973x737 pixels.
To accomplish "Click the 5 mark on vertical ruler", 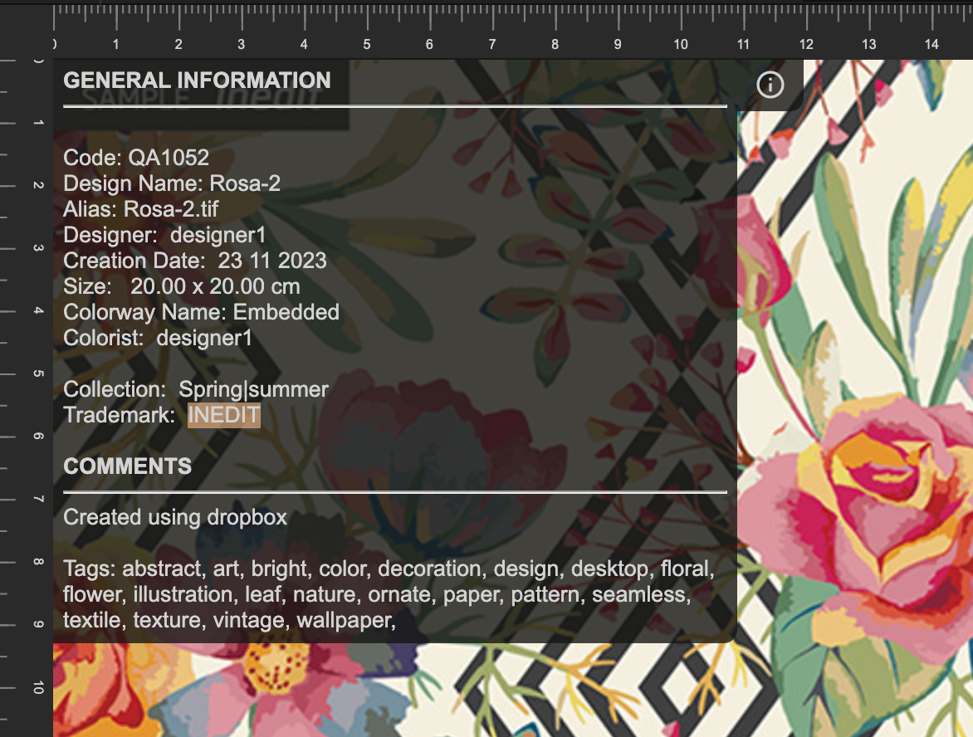I will point(38,373).
